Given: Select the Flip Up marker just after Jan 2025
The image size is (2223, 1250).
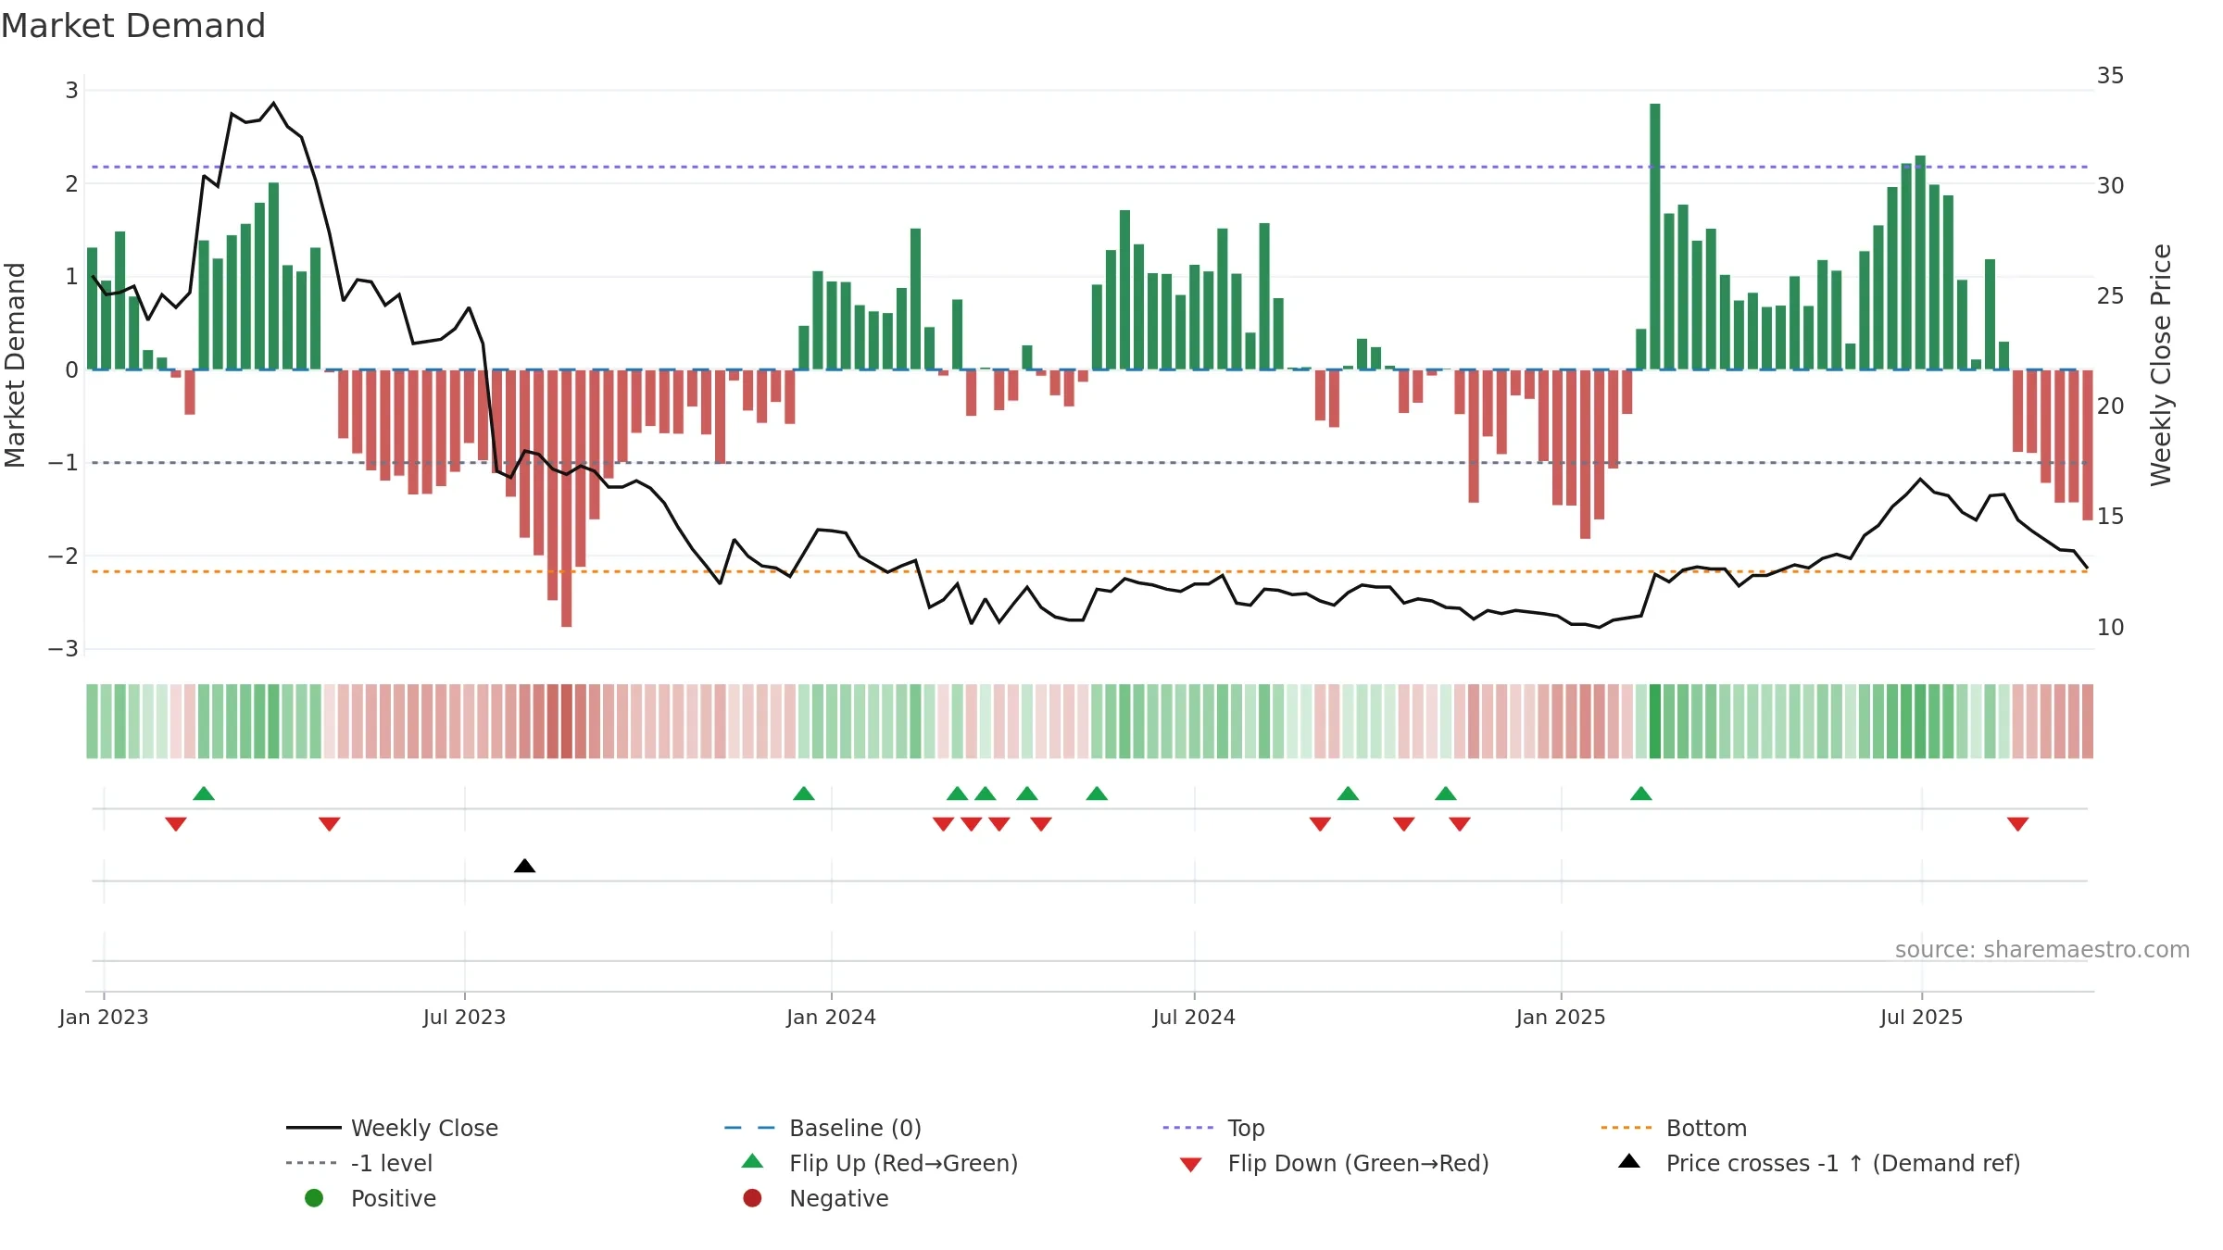Looking at the screenshot, I should (1641, 794).
